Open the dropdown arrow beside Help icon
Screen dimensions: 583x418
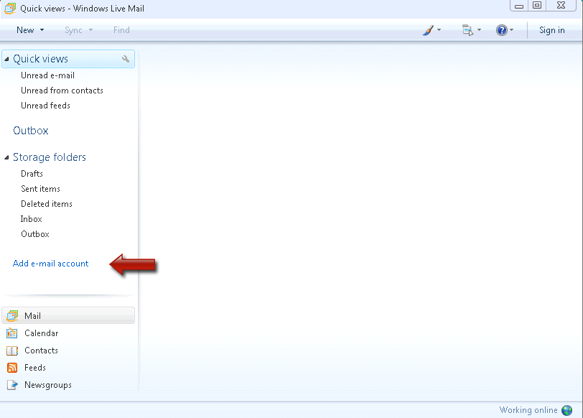[512, 30]
